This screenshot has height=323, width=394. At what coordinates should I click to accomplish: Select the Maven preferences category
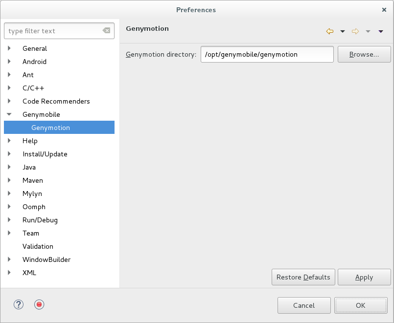tap(33, 181)
